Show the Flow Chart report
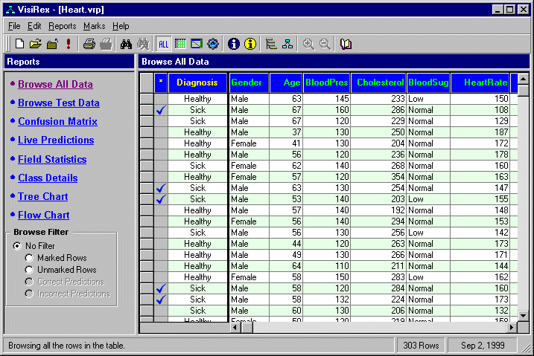The width and height of the screenshot is (534, 356). pos(44,215)
